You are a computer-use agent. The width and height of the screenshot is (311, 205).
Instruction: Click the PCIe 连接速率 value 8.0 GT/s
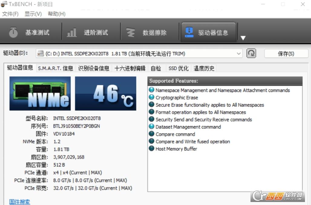tap(90, 181)
